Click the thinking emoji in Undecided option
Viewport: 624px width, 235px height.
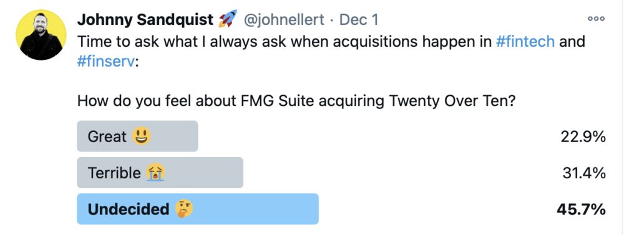click(184, 209)
